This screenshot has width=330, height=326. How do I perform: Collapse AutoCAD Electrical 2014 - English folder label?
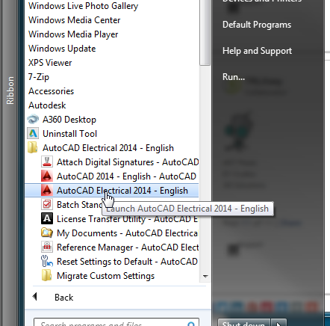tap(108, 148)
